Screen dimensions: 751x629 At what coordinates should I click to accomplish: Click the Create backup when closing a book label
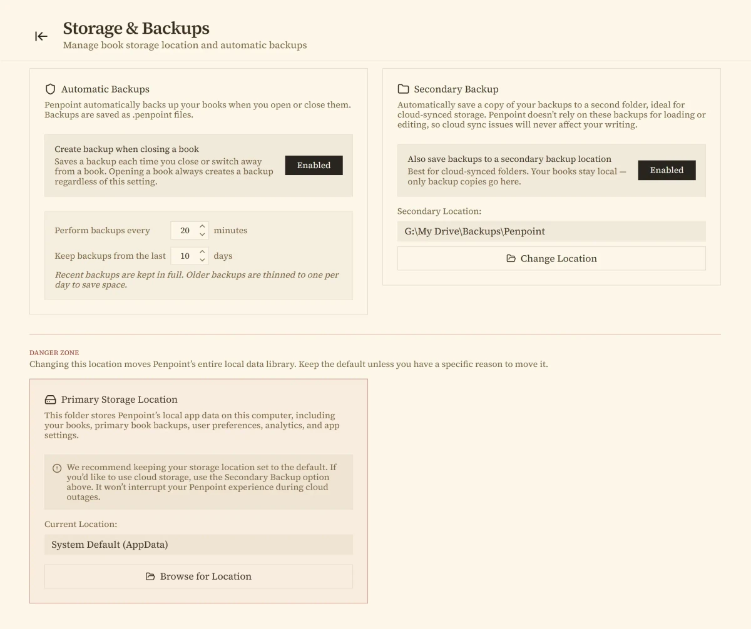pyautogui.click(x=126, y=149)
